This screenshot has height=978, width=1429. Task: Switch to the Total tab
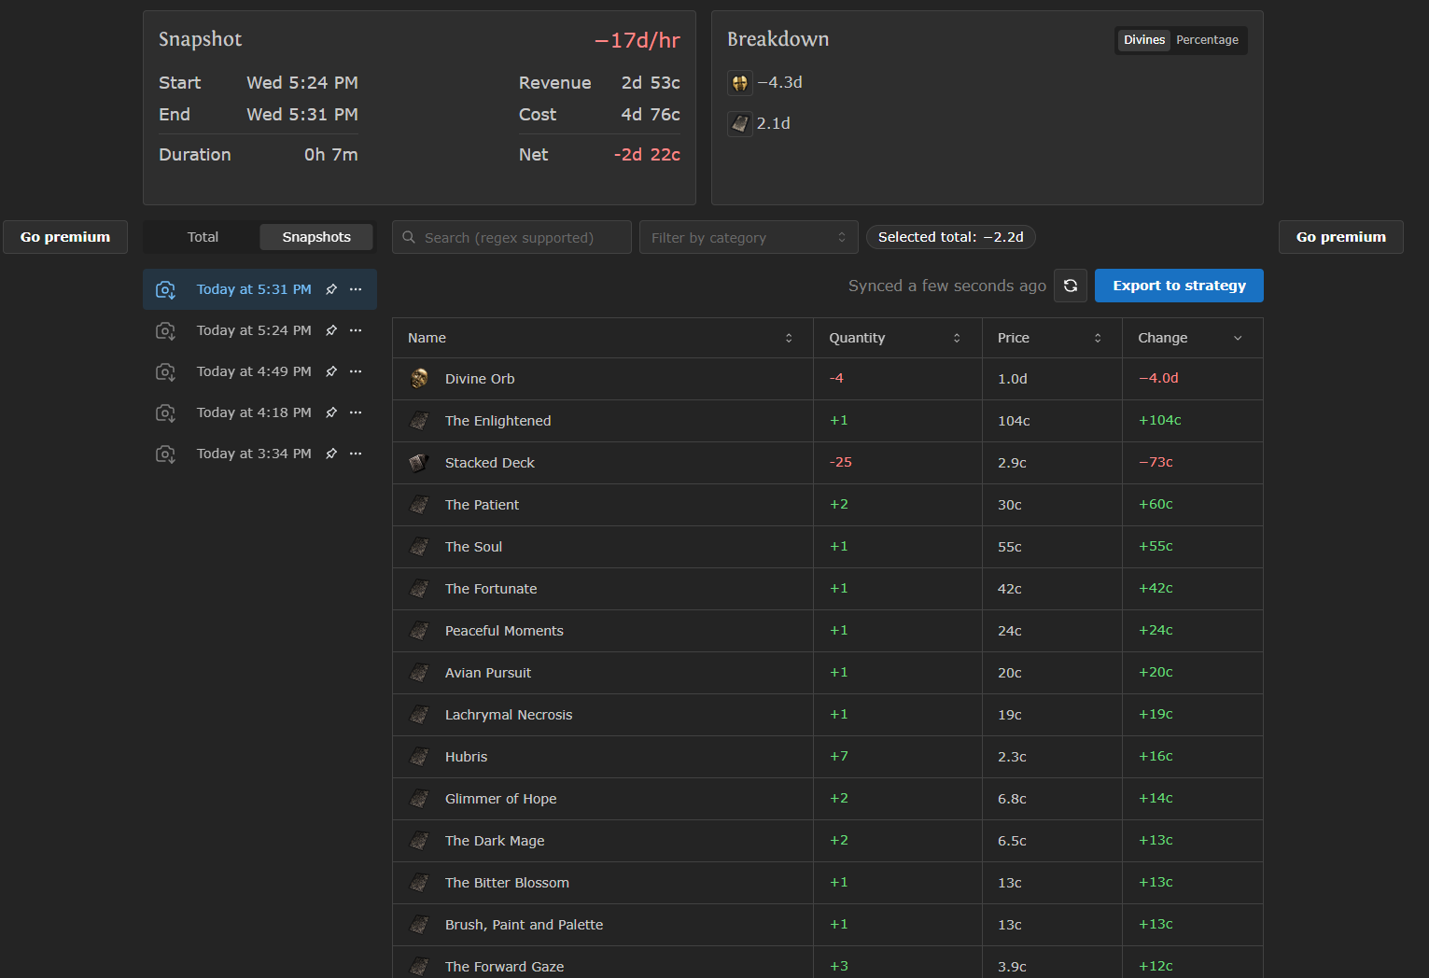pos(203,237)
